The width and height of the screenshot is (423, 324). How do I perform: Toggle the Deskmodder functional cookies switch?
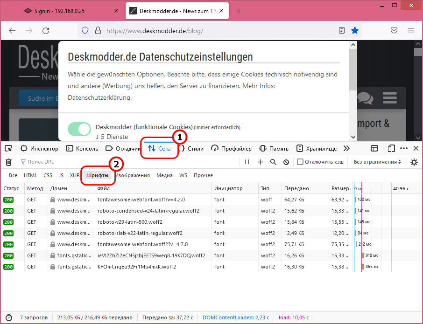[x=79, y=130]
